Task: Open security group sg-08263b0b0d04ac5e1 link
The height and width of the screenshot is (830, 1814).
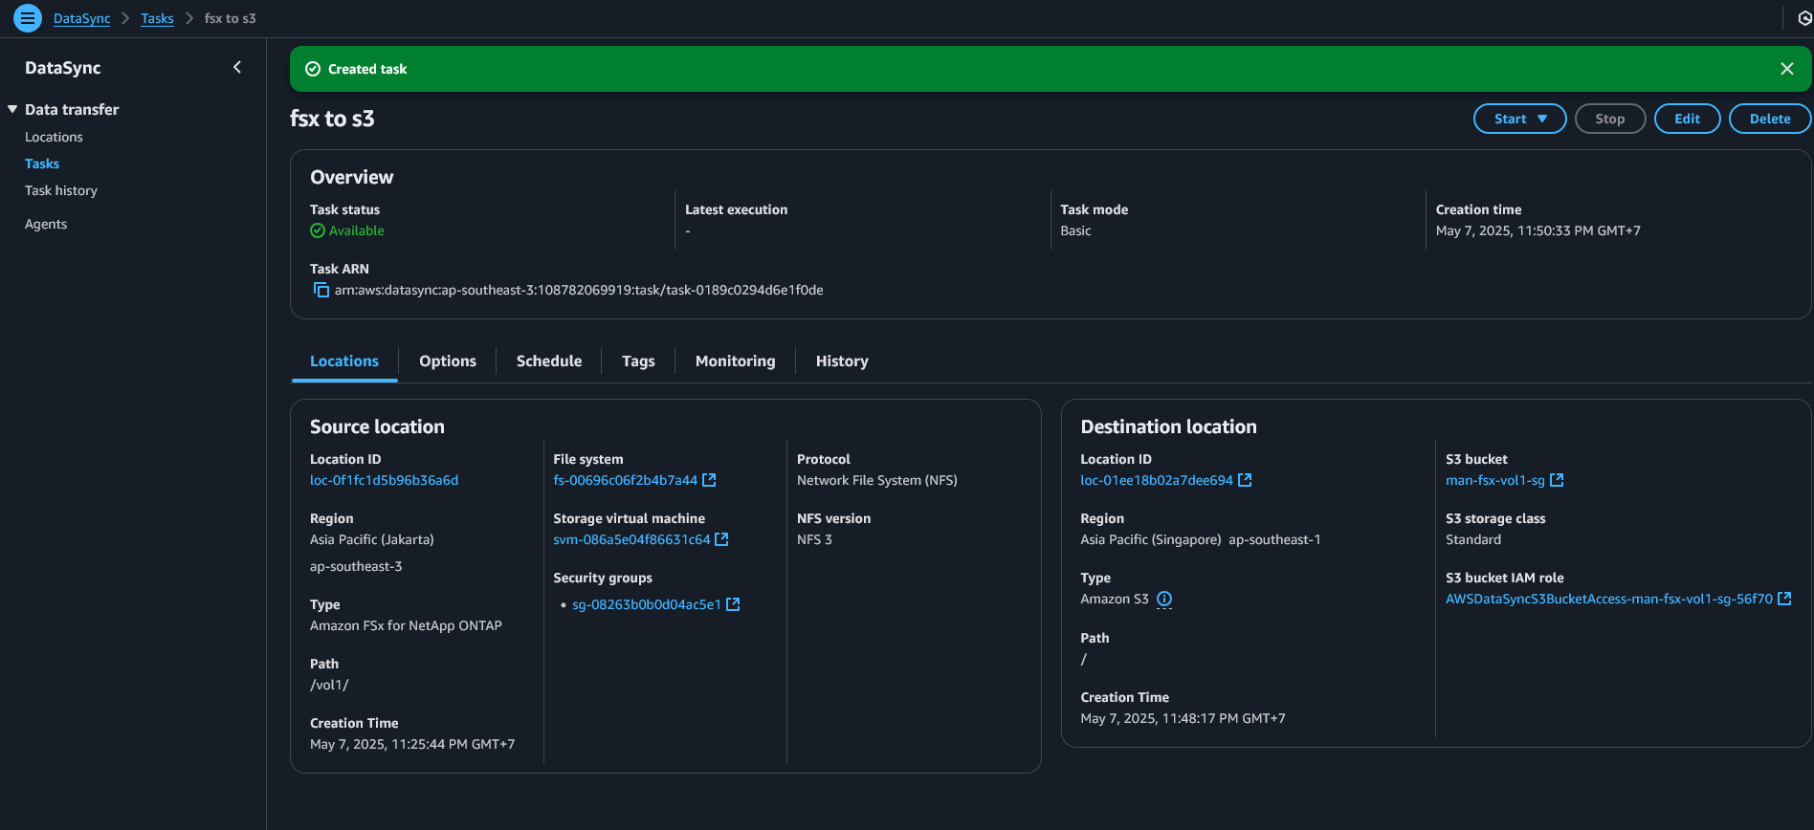Action: click(x=646, y=604)
